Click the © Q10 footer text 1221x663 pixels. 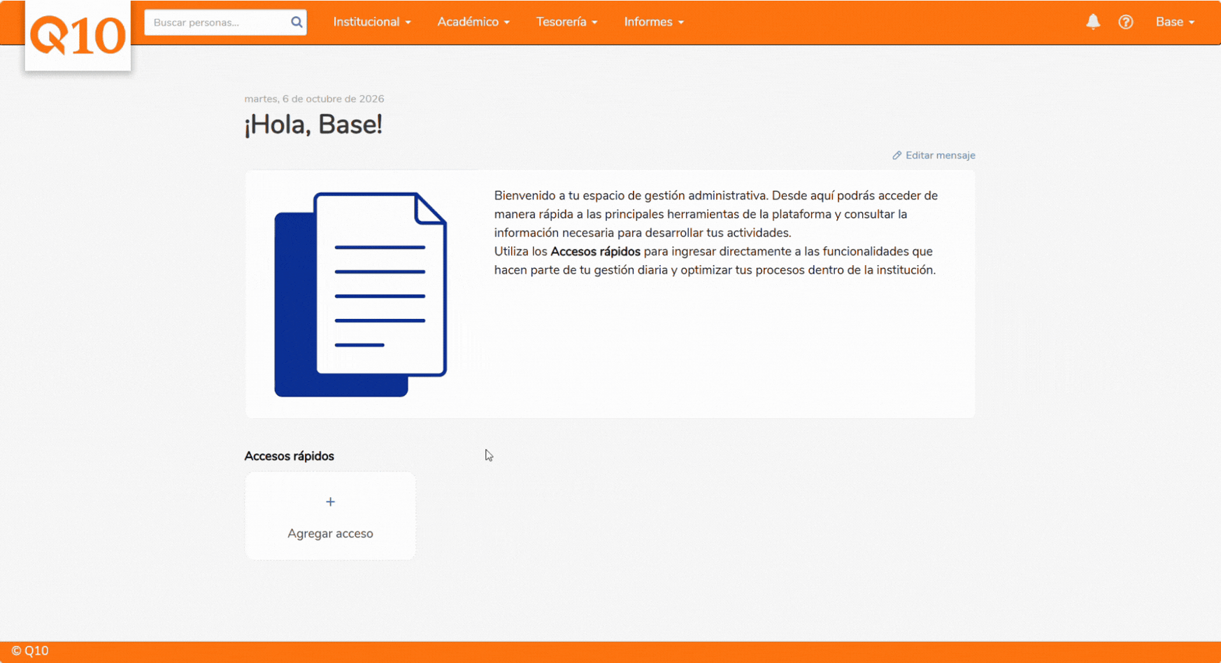click(30, 650)
